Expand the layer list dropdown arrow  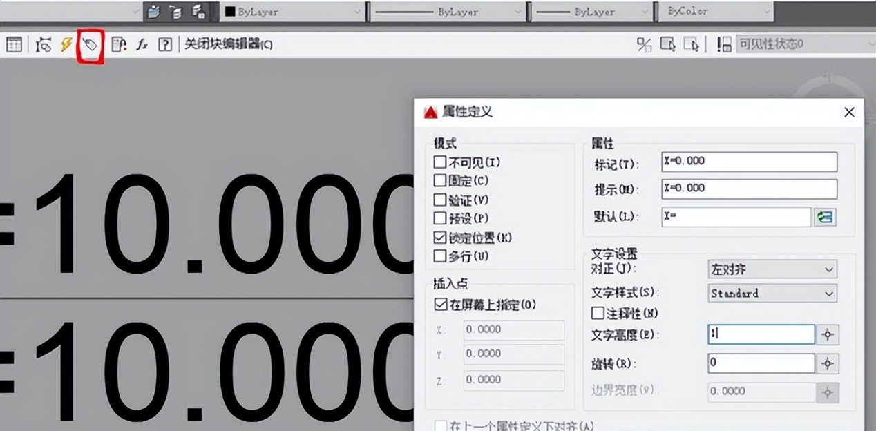click(x=135, y=11)
